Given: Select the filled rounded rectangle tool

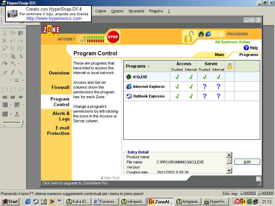Looking at the screenshot, I should click(x=13, y=98).
